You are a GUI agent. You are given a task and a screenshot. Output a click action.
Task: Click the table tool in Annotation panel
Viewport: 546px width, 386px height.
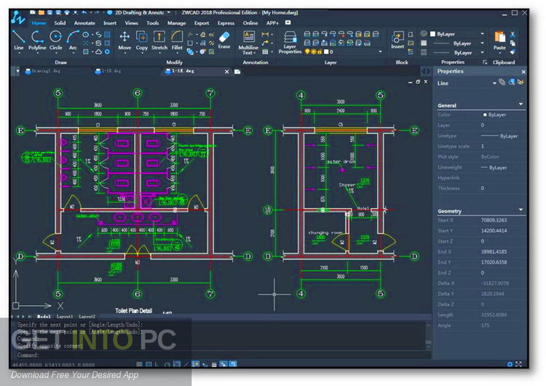tap(265, 52)
